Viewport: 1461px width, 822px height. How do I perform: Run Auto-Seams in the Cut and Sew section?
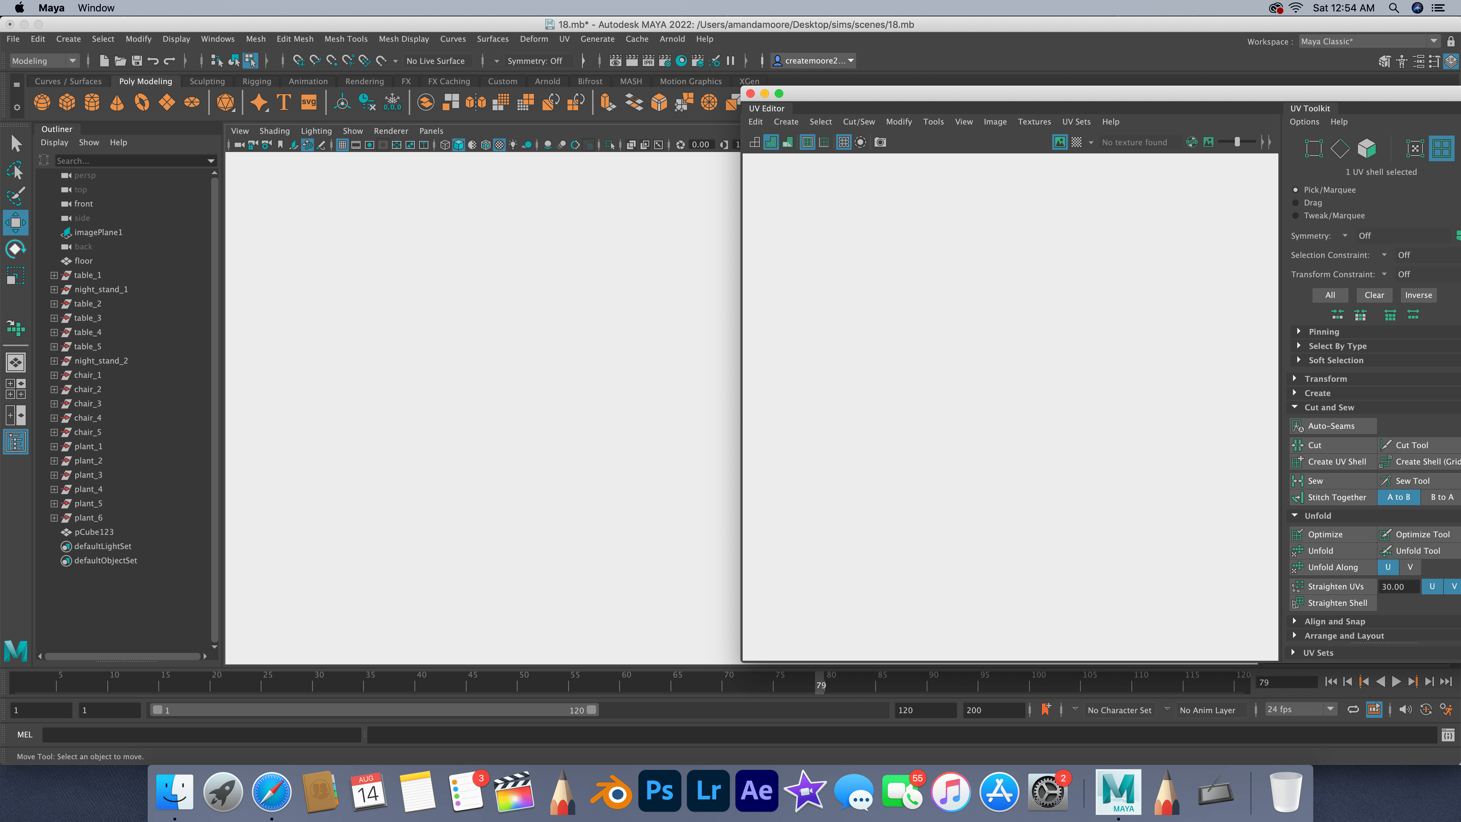[1332, 426]
